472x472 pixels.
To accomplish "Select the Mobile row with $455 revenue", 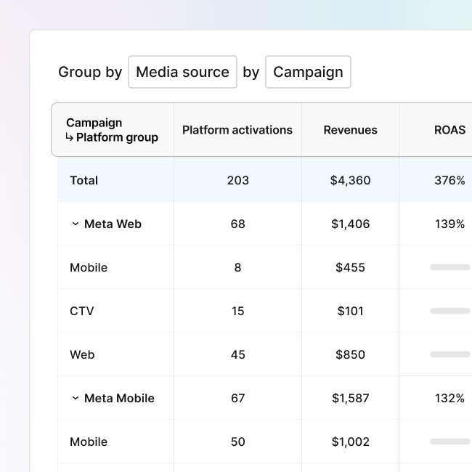I will pyautogui.click(x=89, y=267).
